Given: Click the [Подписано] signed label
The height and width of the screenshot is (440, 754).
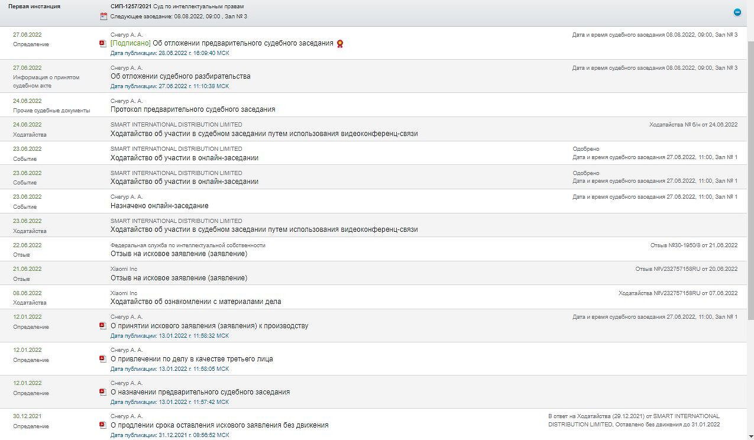Looking at the screenshot, I should 130,43.
